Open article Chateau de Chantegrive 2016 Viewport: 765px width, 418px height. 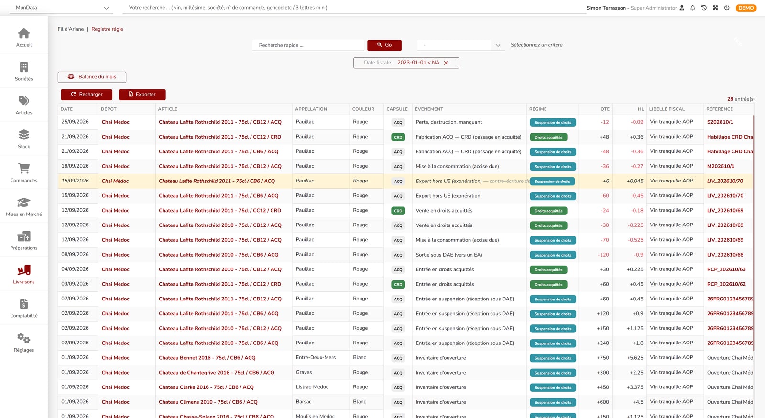click(217, 373)
